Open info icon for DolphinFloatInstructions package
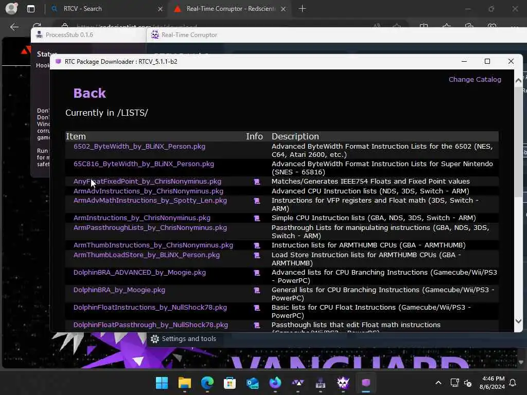 click(257, 308)
